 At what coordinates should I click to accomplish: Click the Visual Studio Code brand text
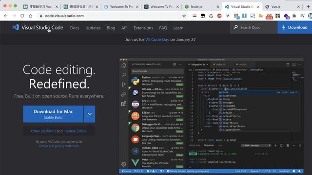tap(42, 28)
